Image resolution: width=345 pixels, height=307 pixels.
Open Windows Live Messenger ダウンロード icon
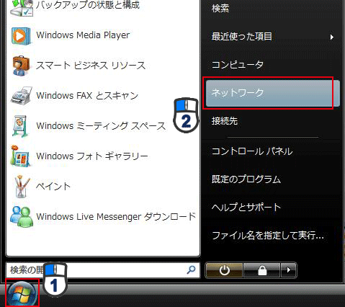point(22,217)
